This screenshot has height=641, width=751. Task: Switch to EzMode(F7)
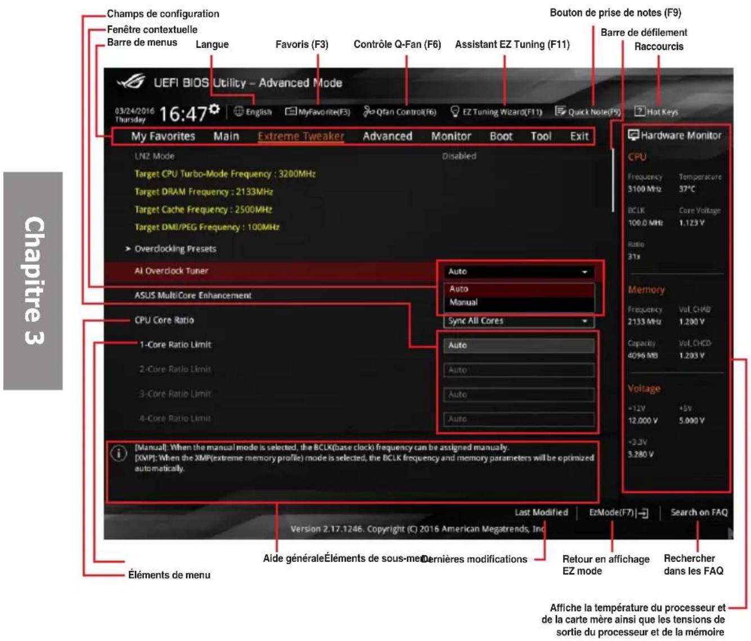coord(618,513)
